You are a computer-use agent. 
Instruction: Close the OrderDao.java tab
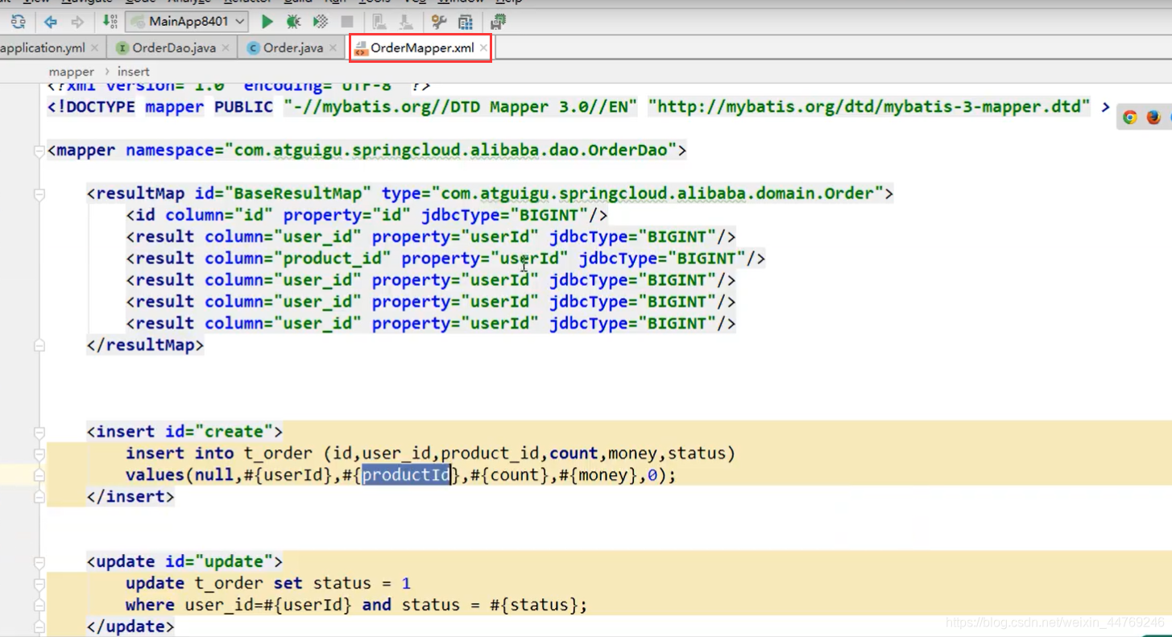pyautogui.click(x=226, y=48)
